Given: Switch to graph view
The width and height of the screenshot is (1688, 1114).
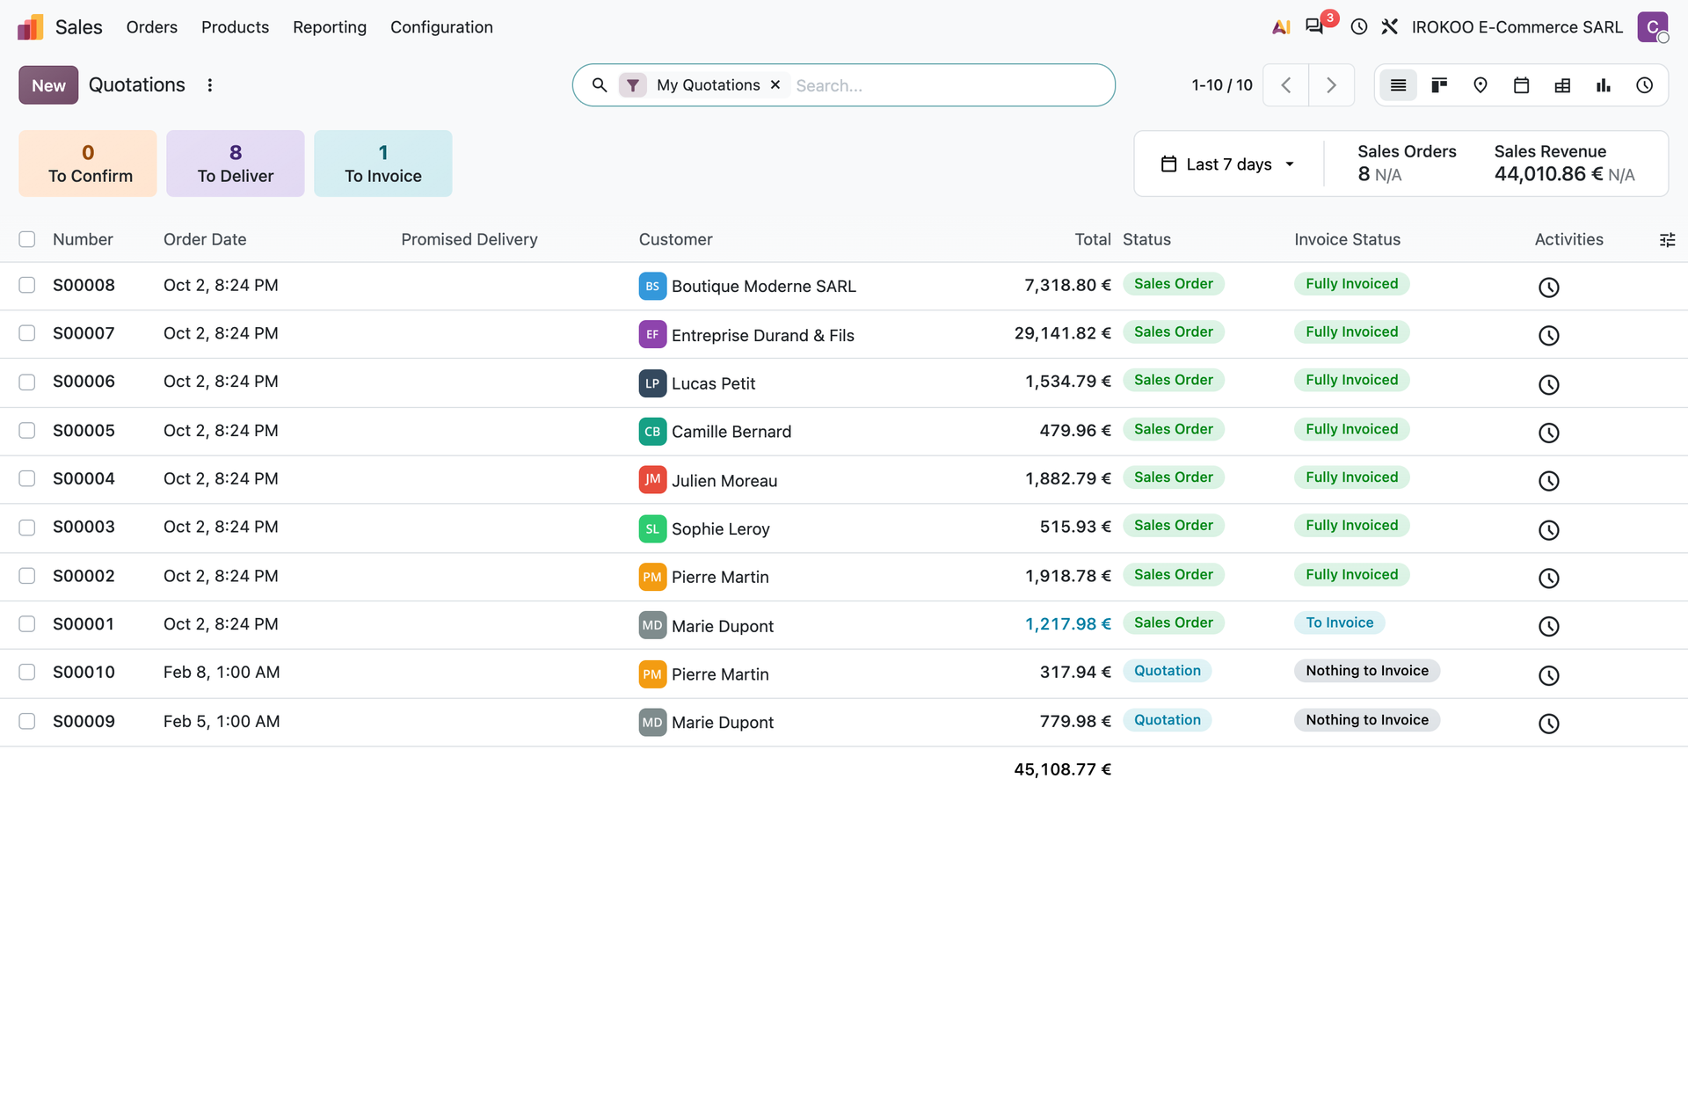Looking at the screenshot, I should (x=1604, y=85).
